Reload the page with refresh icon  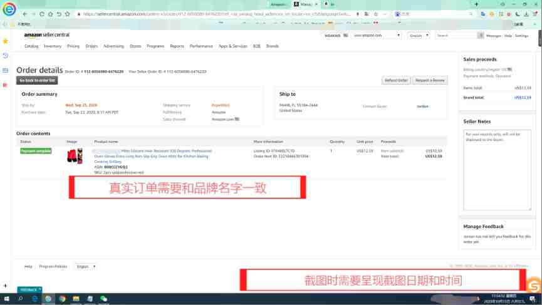coord(42,14)
